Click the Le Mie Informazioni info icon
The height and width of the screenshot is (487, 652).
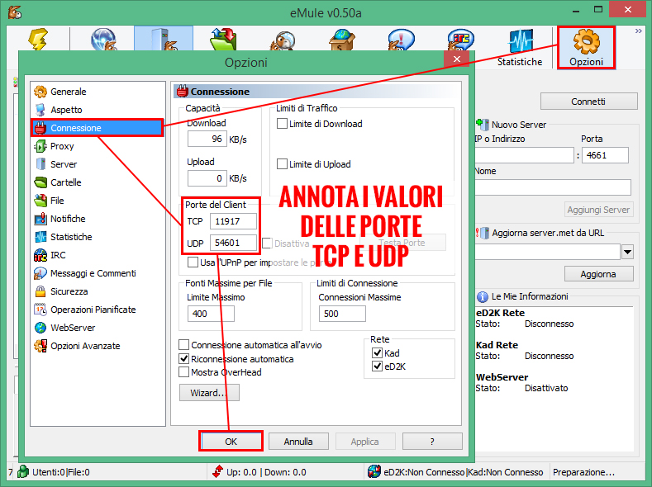[x=482, y=297]
